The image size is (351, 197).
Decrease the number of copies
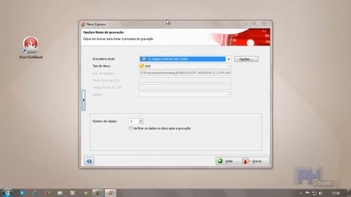141,123
